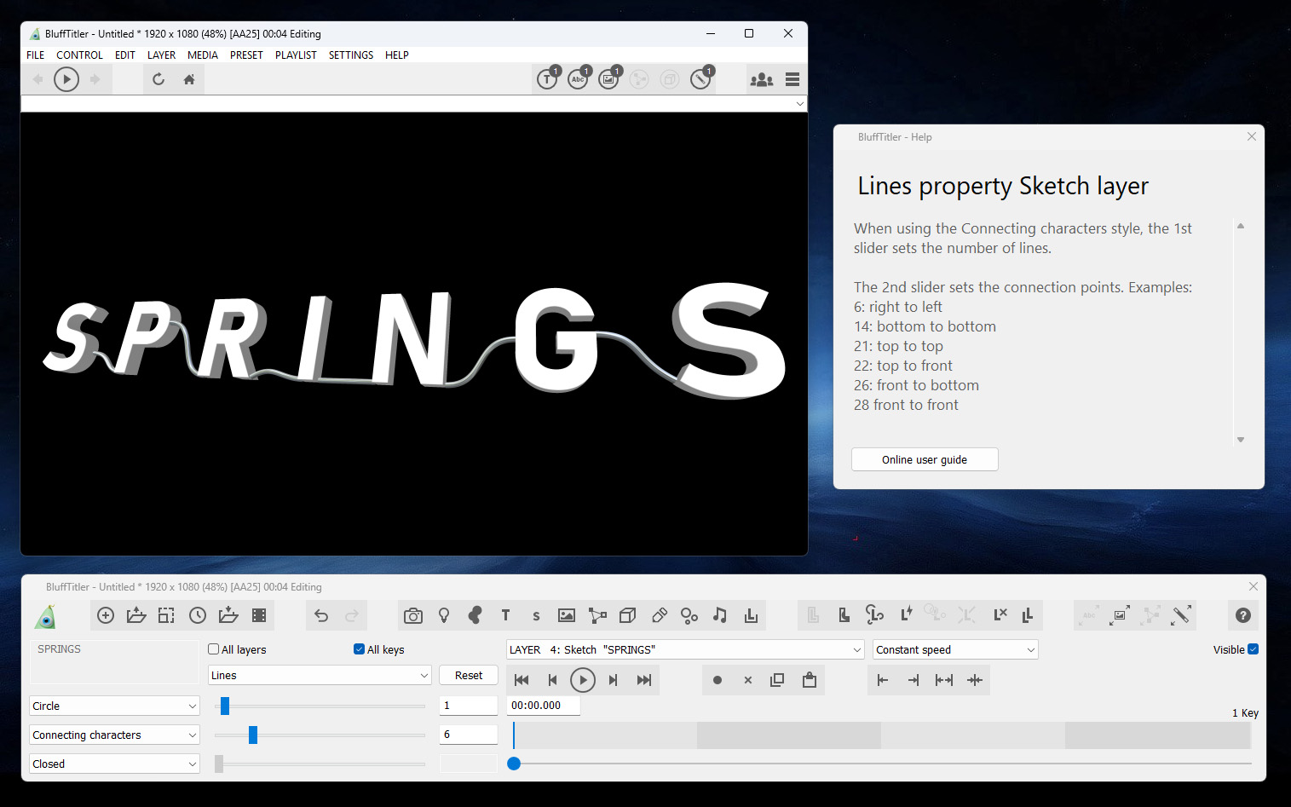Jump to first key with skip-back button
Screen dimensions: 1291x807
click(x=522, y=680)
